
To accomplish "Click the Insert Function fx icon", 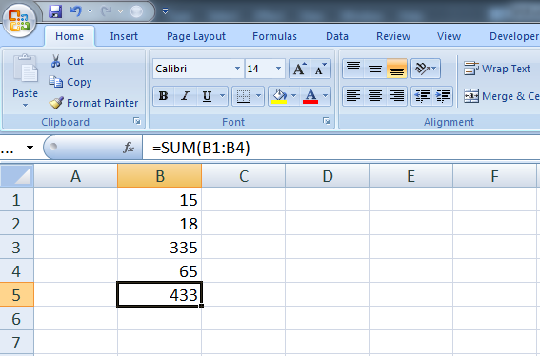I will [x=129, y=148].
